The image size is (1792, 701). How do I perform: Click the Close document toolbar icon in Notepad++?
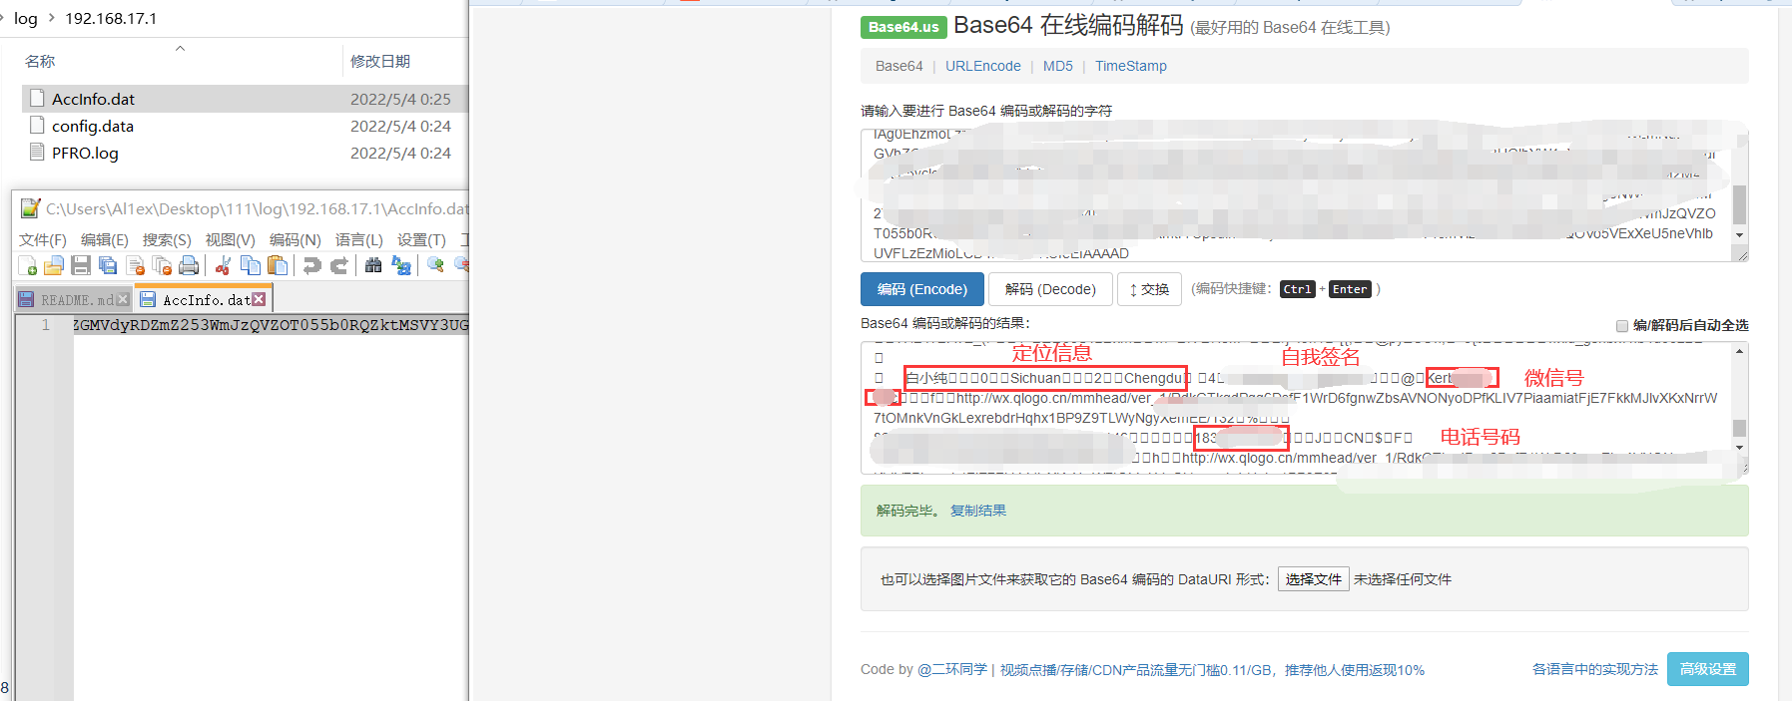click(x=135, y=265)
